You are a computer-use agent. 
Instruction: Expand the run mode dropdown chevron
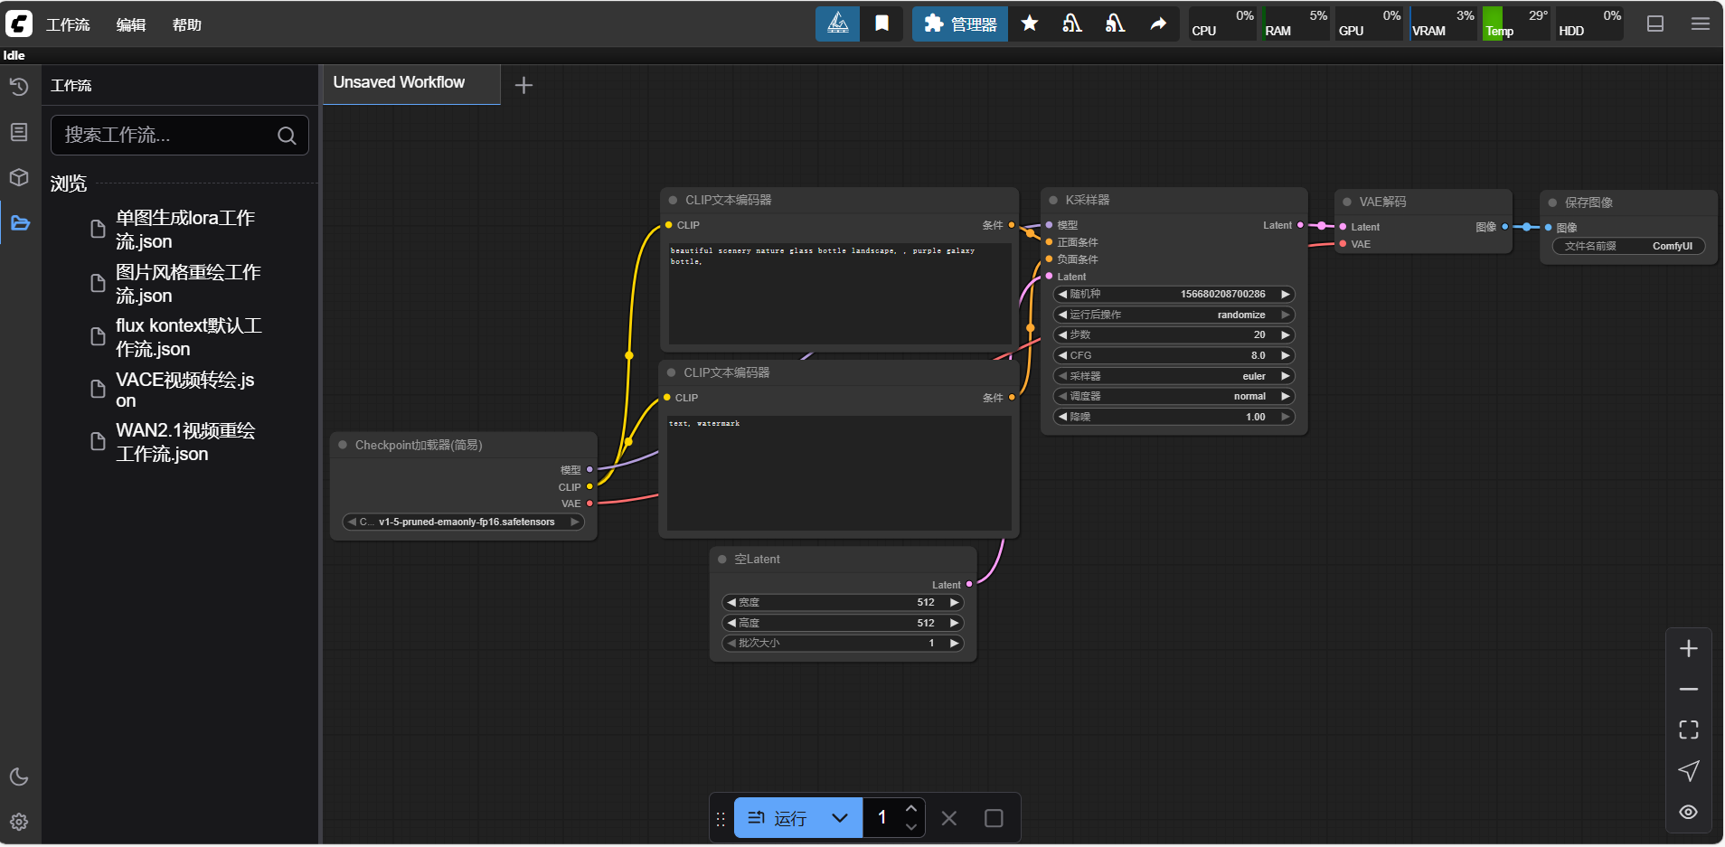[840, 818]
